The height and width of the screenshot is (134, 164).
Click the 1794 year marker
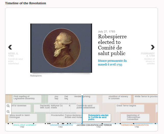(98, 127)
